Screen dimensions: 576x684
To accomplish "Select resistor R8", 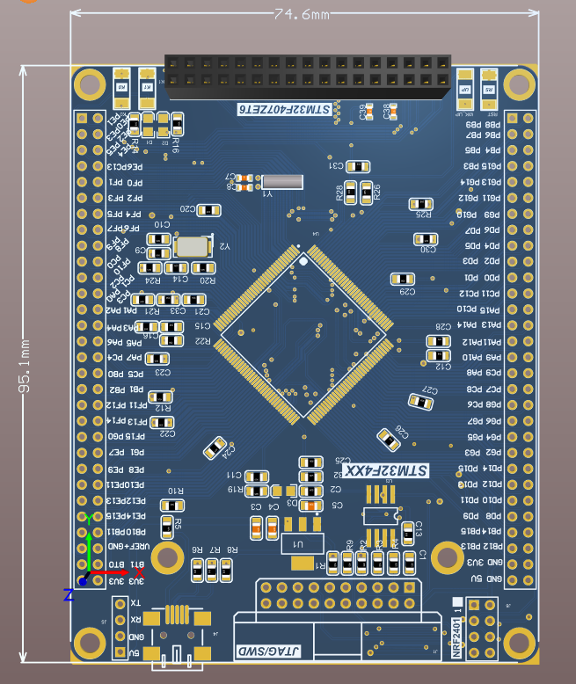I will pos(226,570).
